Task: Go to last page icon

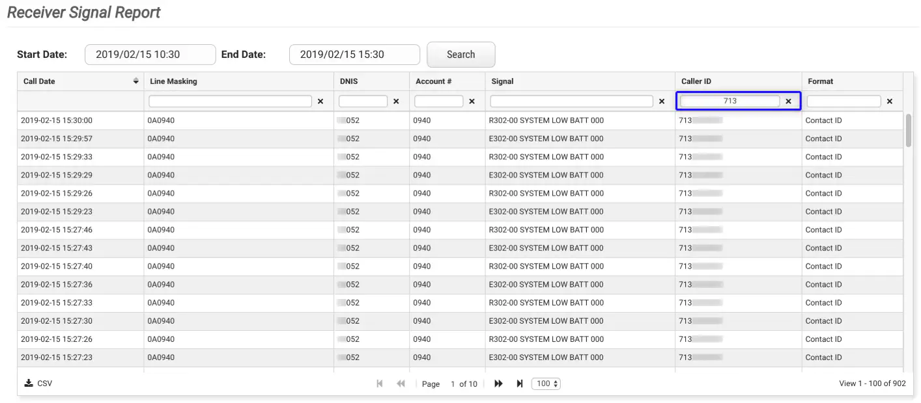Action: click(x=519, y=383)
